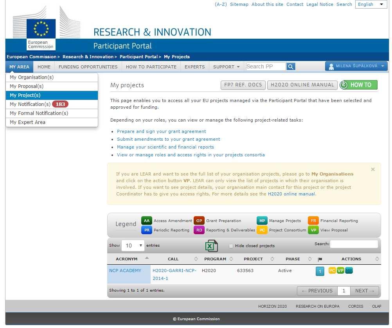The image size is (392, 328).
Task: Open the Milena Šupálková user menu
Action: [x=356, y=66]
